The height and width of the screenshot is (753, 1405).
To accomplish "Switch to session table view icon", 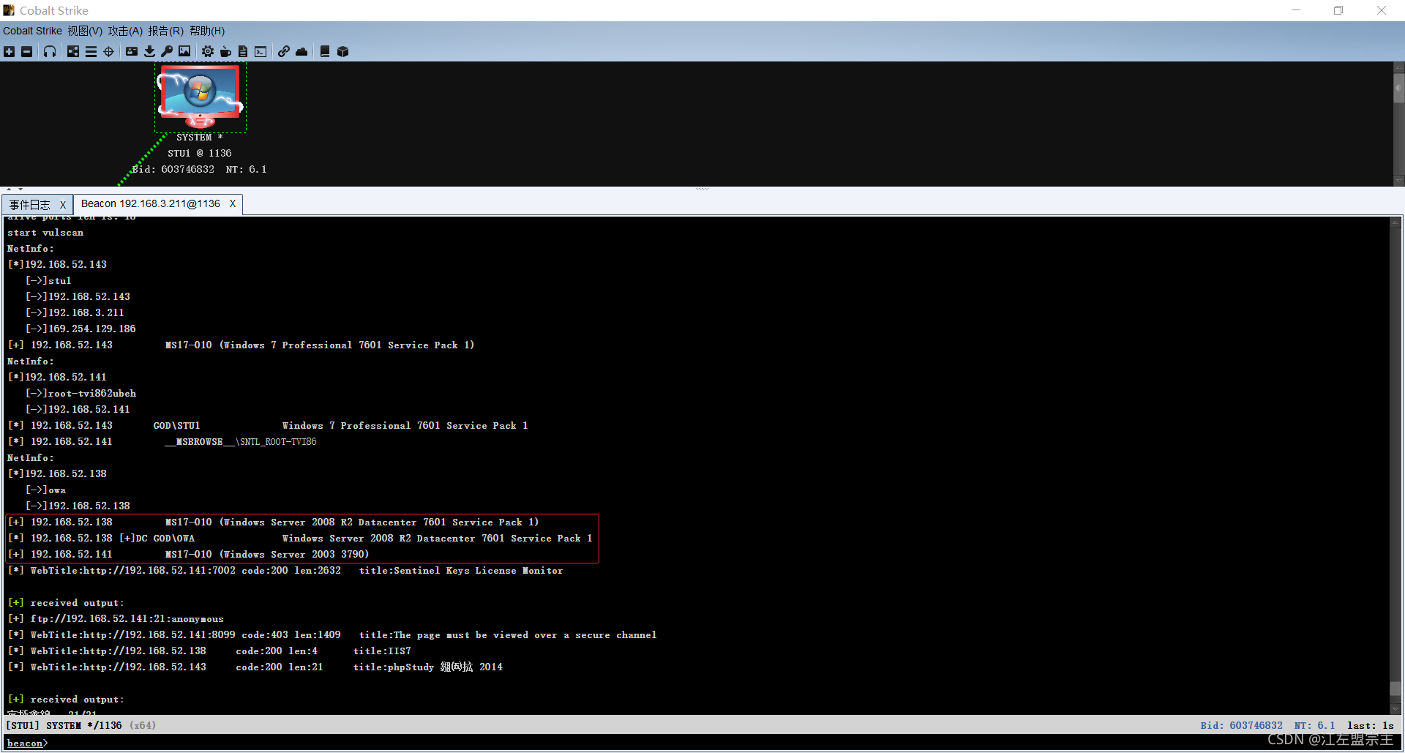I will click(91, 51).
